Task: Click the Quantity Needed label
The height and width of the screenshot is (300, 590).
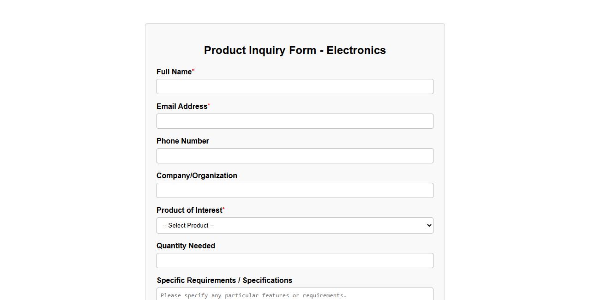Action: (x=186, y=246)
